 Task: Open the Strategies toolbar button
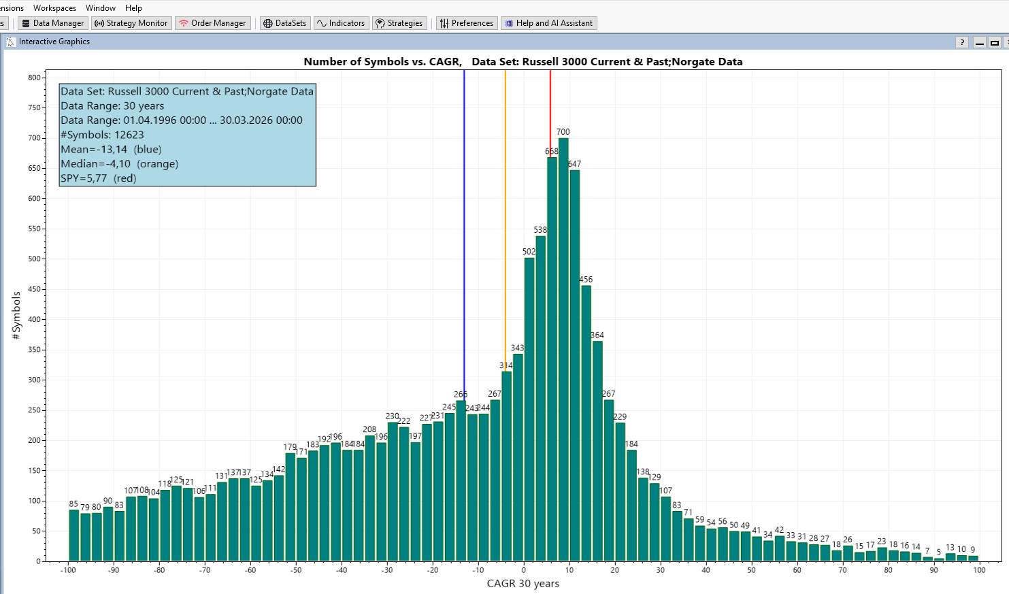tap(399, 23)
